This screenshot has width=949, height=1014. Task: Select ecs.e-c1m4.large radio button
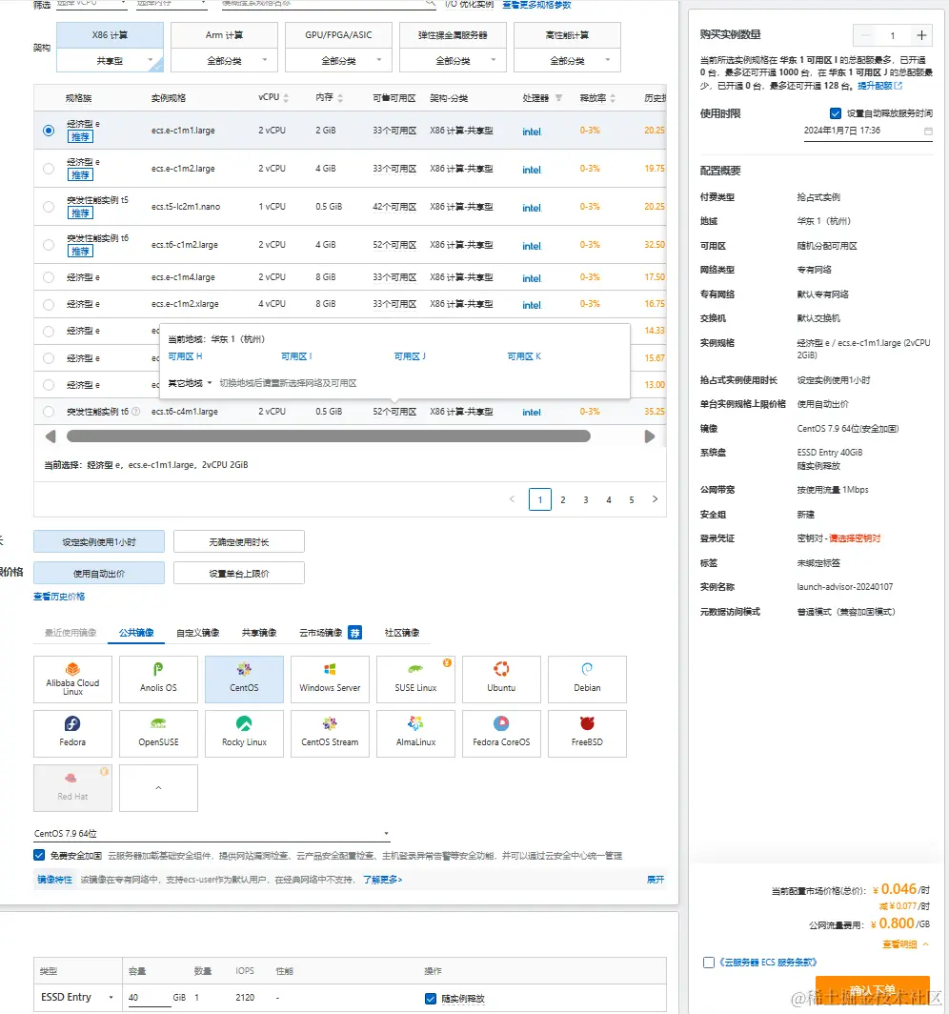click(x=49, y=277)
